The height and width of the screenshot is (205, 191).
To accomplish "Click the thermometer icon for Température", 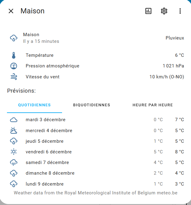I will point(14,55).
